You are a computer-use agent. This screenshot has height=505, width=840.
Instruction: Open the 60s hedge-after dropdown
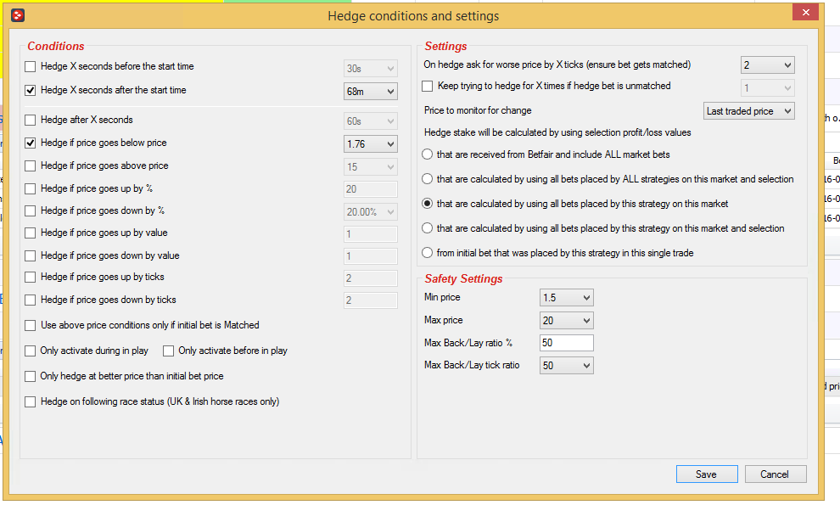[371, 121]
